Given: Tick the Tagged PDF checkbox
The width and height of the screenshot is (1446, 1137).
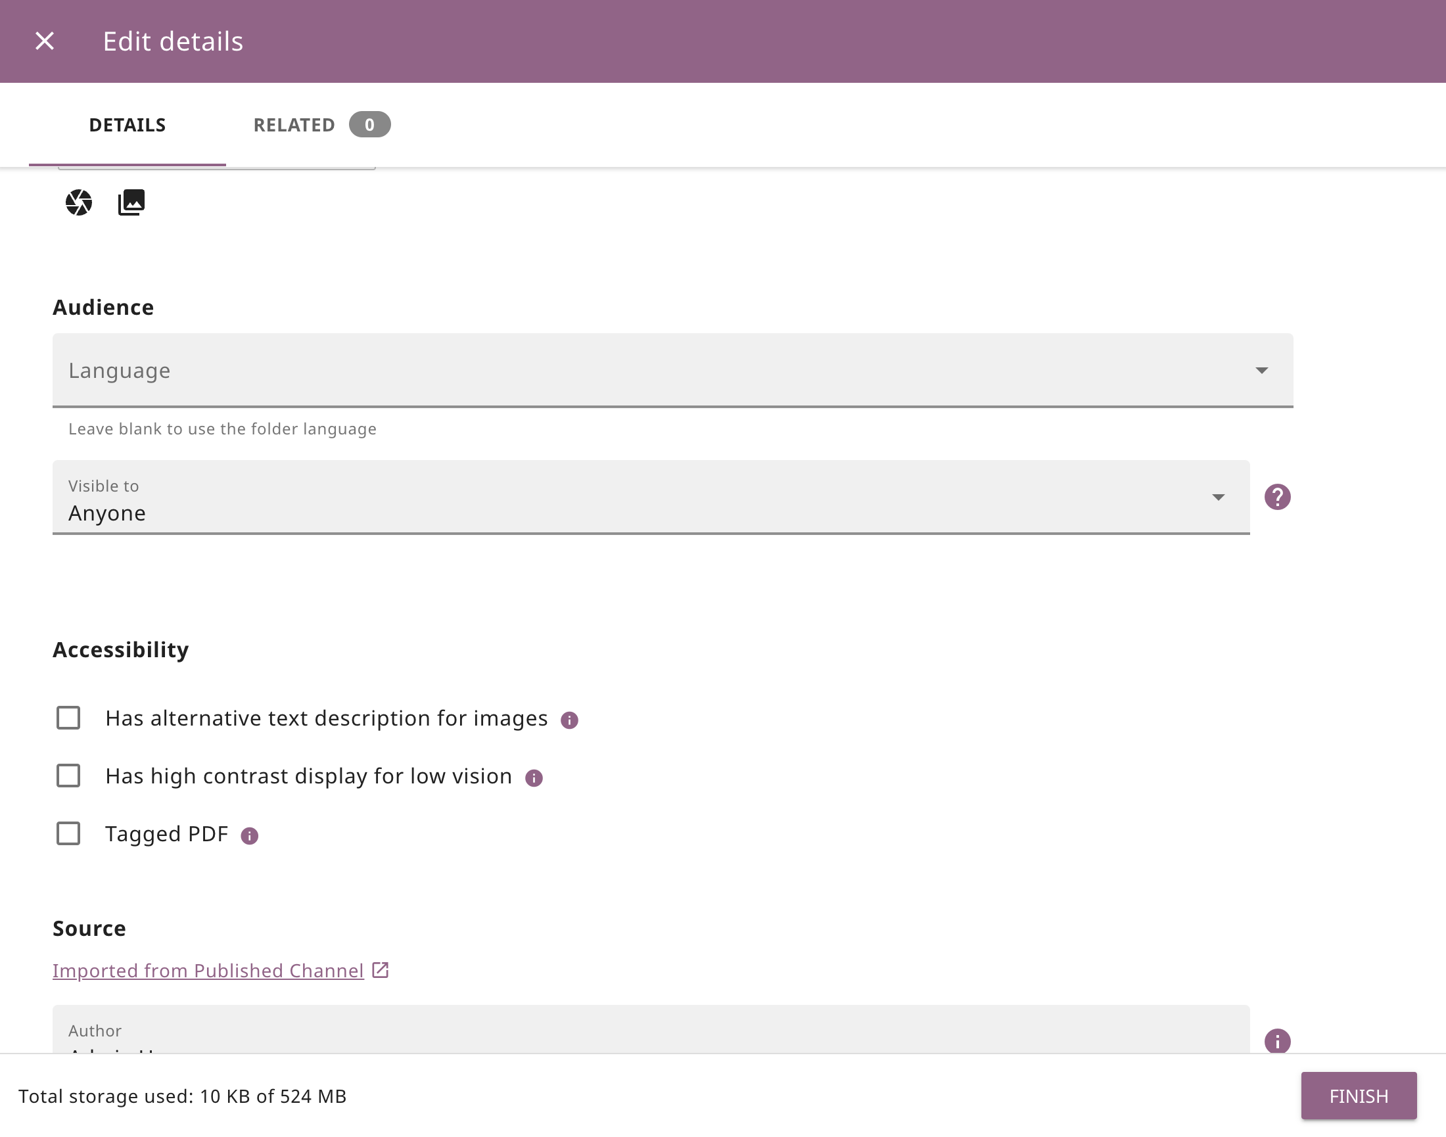Looking at the screenshot, I should 68,833.
